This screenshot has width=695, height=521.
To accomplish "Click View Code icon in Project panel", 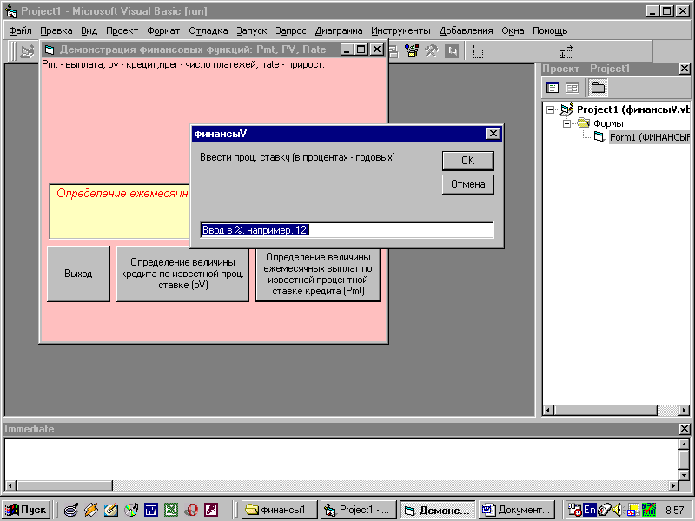I will (553, 88).
